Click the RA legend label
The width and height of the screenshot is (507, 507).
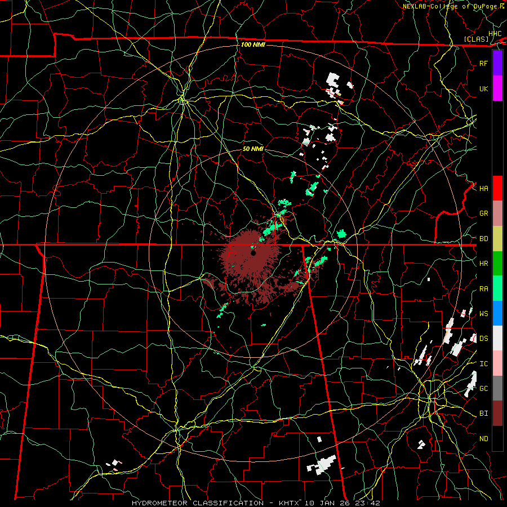tap(483, 289)
